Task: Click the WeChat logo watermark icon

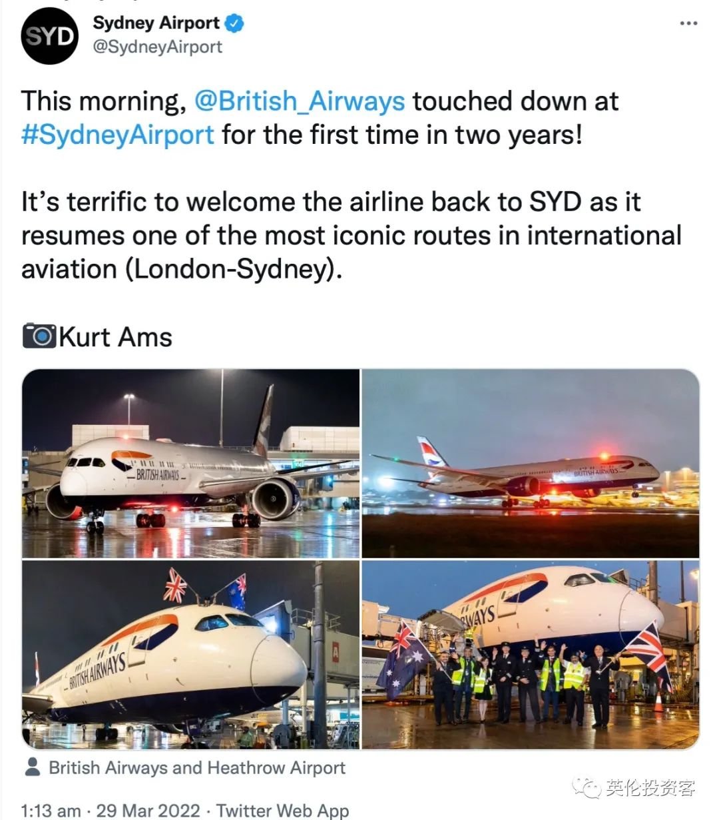Action: click(x=587, y=788)
